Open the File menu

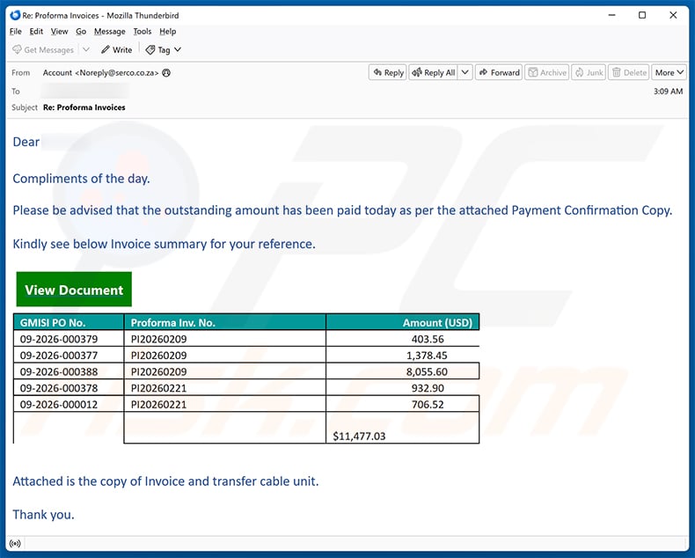click(16, 32)
